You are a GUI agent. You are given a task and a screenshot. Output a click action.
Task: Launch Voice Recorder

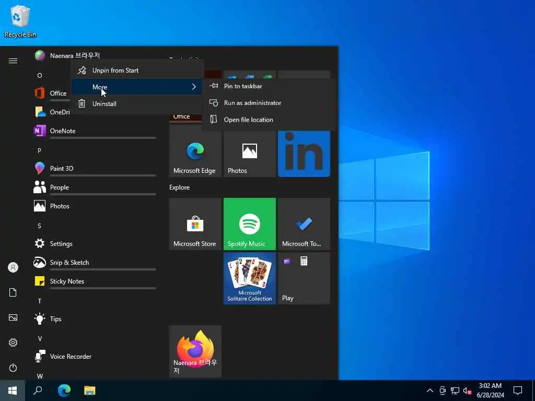[x=95, y=356]
